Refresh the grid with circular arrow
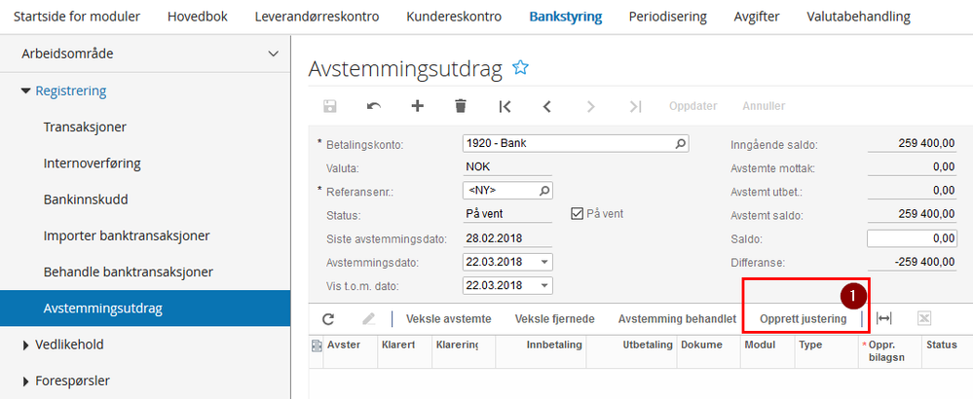973x399 pixels. tap(328, 319)
